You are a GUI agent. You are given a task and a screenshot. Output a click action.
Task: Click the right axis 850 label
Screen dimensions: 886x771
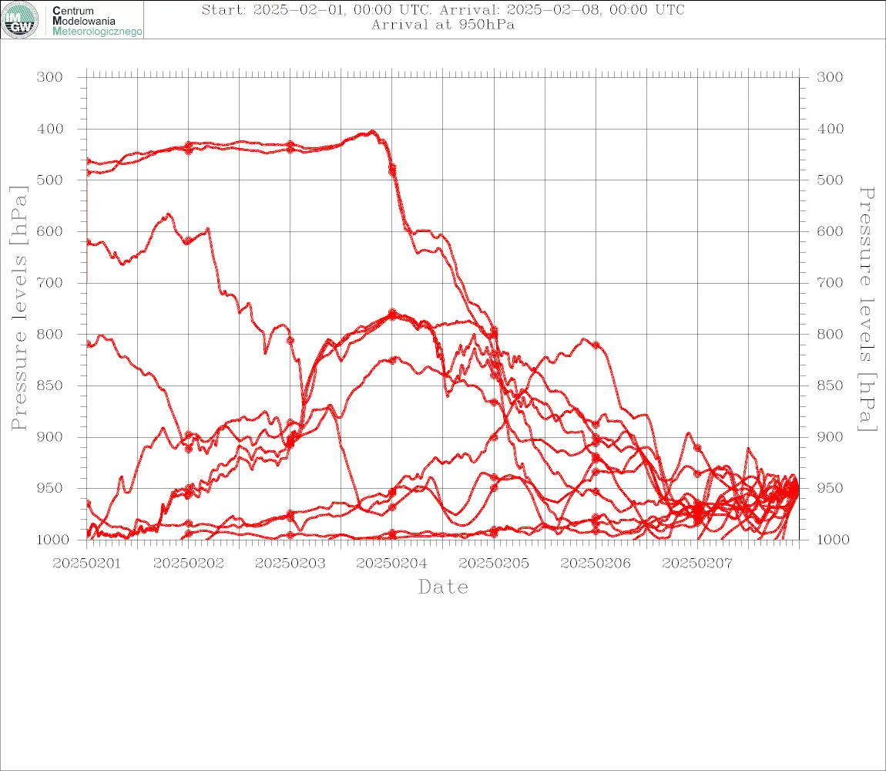[x=830, y=385]
